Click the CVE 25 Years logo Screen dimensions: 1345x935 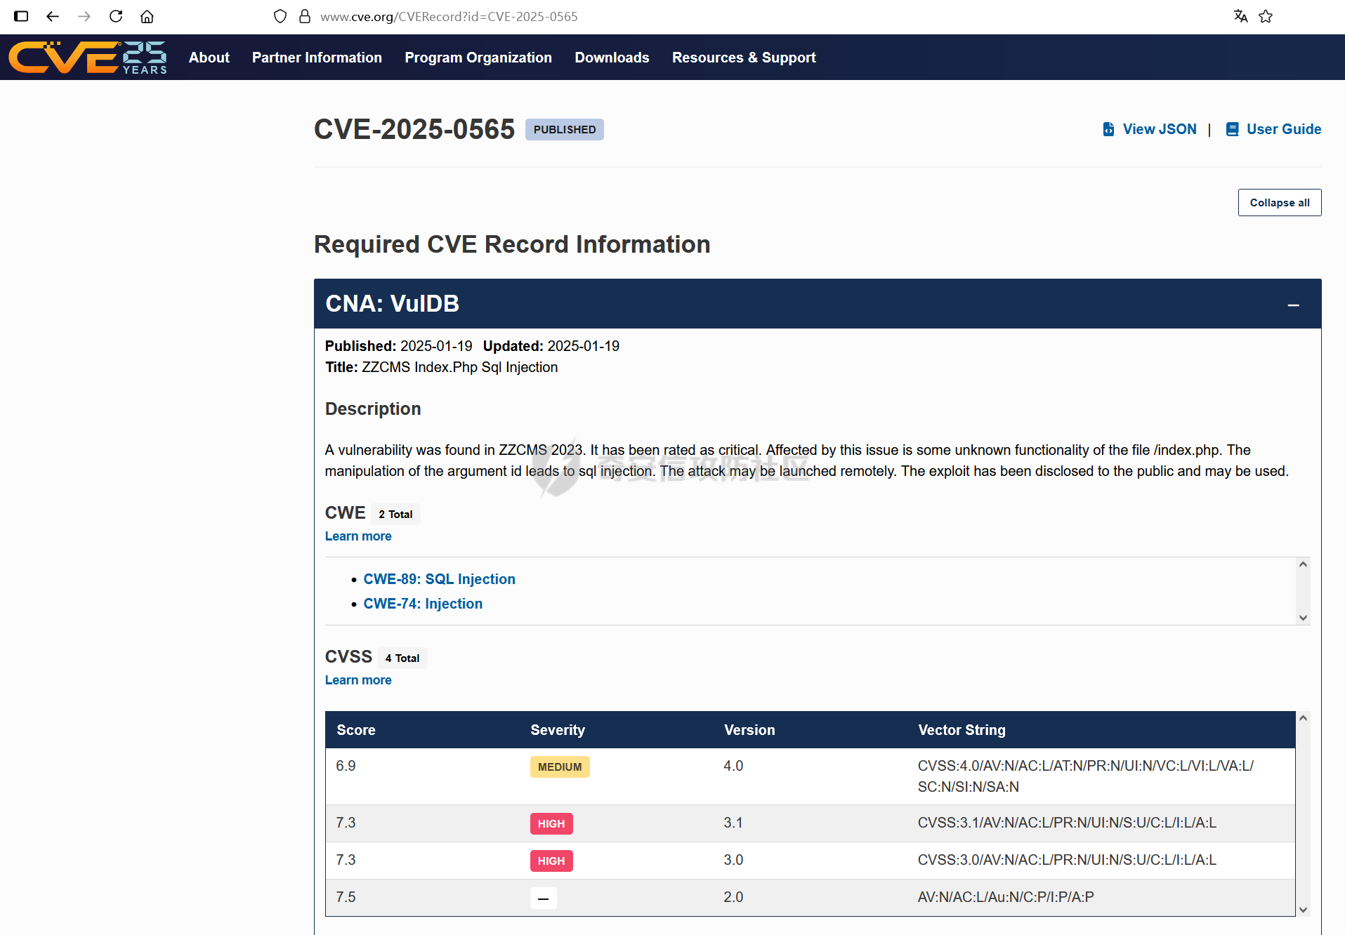(88, 58)
